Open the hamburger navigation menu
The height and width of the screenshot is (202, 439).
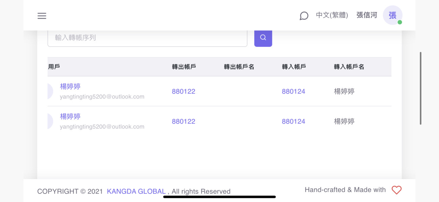coord(42,16)
